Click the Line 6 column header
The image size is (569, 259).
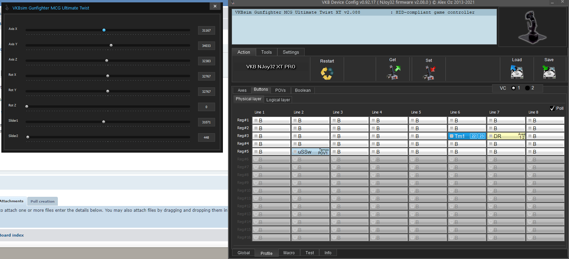point(455,112)
